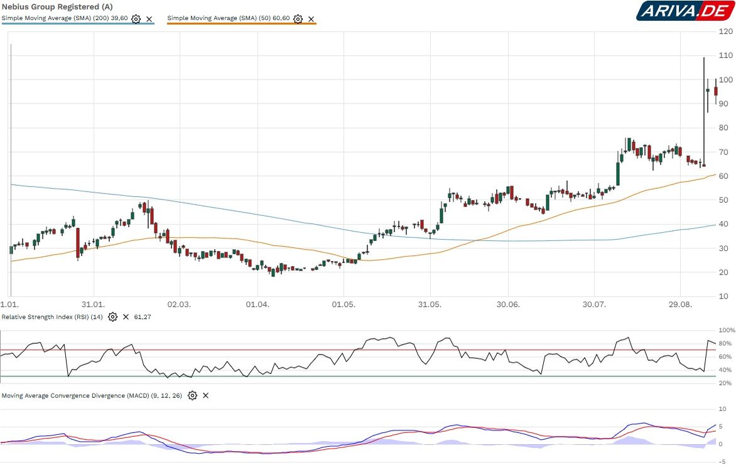The image size is (736, 465).
Task: Click the RSI value 61,27
Action: coord(143,317)
